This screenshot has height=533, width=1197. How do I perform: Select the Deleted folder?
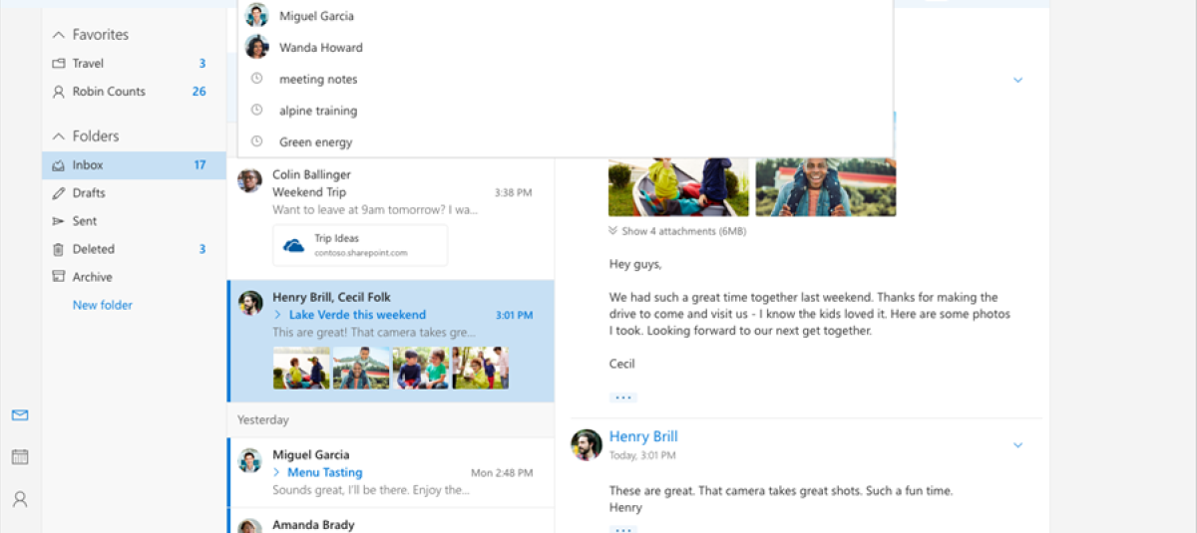coord(93,249)
